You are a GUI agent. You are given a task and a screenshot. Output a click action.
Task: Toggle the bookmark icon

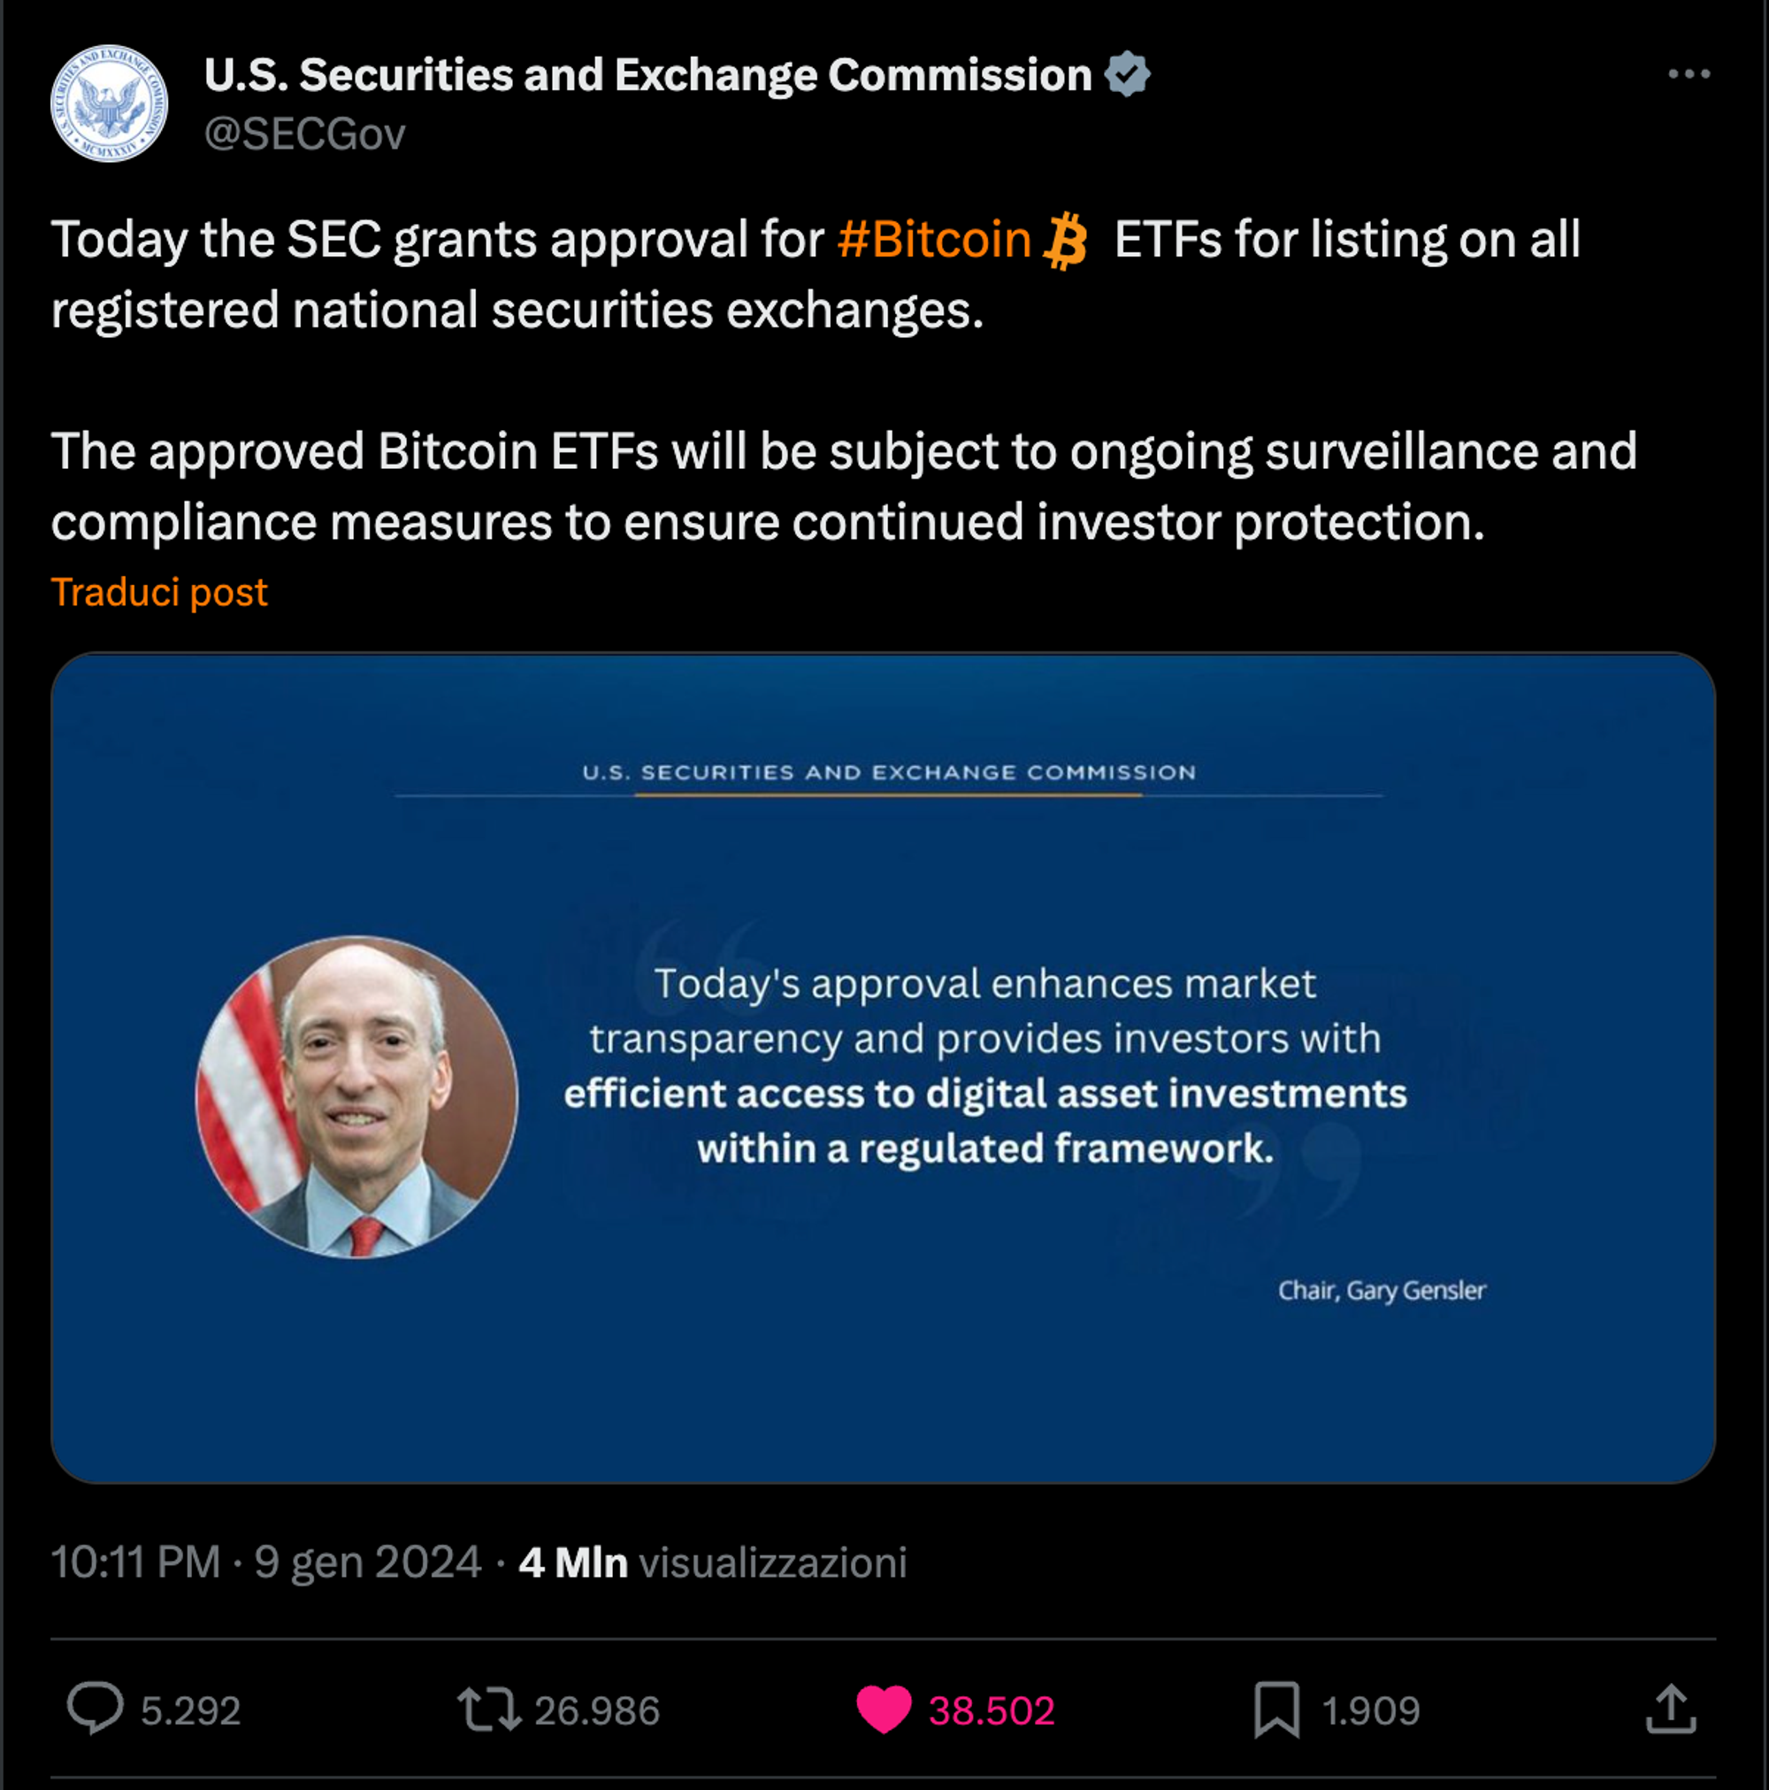pyautogui.click(x=1276, y=1709)
